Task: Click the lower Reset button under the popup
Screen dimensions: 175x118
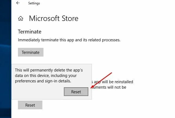Action: pos(30,105)
